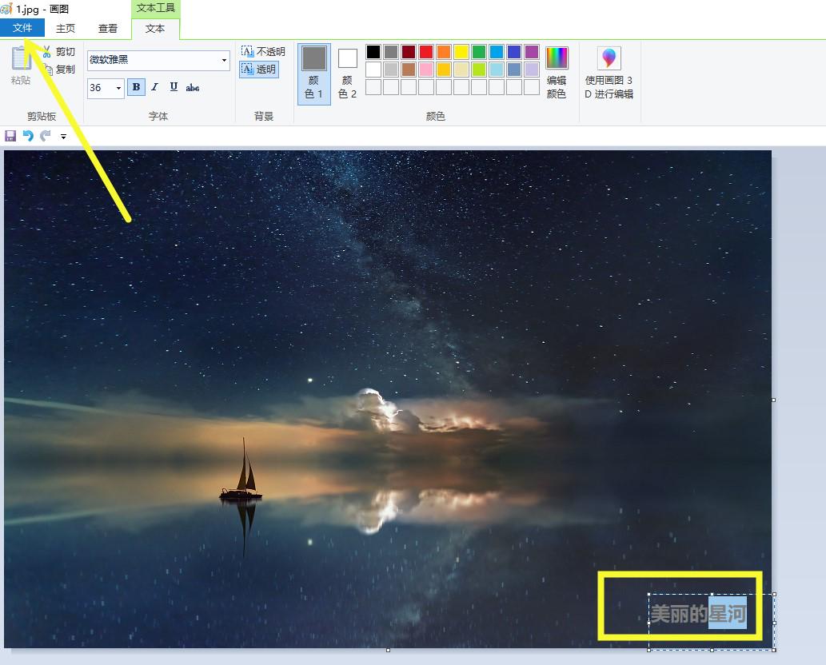Switch to the Text (文本) tab
Image resolution: width=826 pixels, height=665 pixels.
click(155, 29)
